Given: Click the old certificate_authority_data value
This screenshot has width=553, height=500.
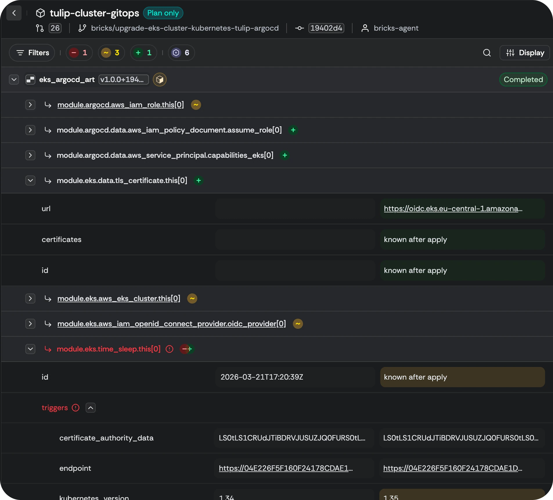Looking at the screenshot, I should [294, 438].
